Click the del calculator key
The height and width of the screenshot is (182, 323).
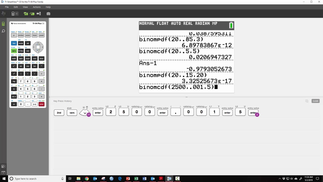(x=28, y=43)
